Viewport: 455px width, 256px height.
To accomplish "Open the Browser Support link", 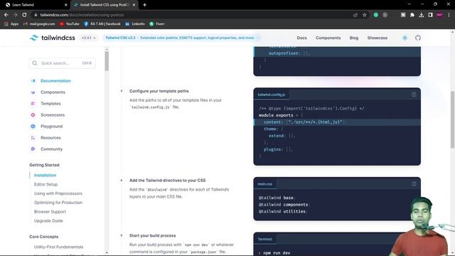I will pos(50,212).
